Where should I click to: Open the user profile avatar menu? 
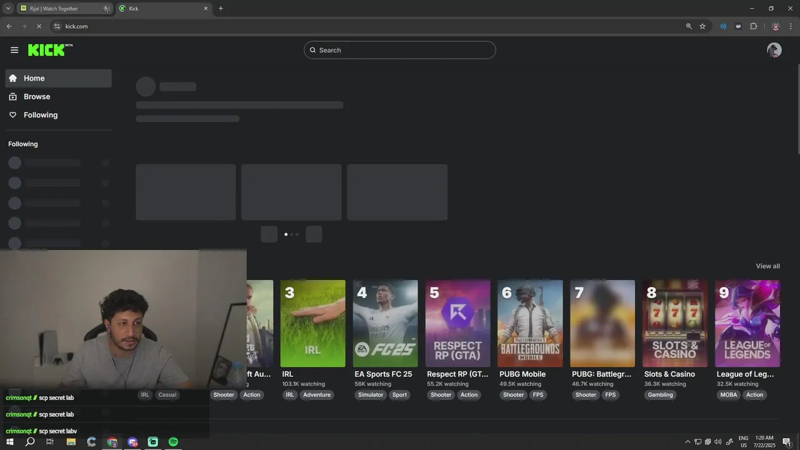click(x=774, y=50)
